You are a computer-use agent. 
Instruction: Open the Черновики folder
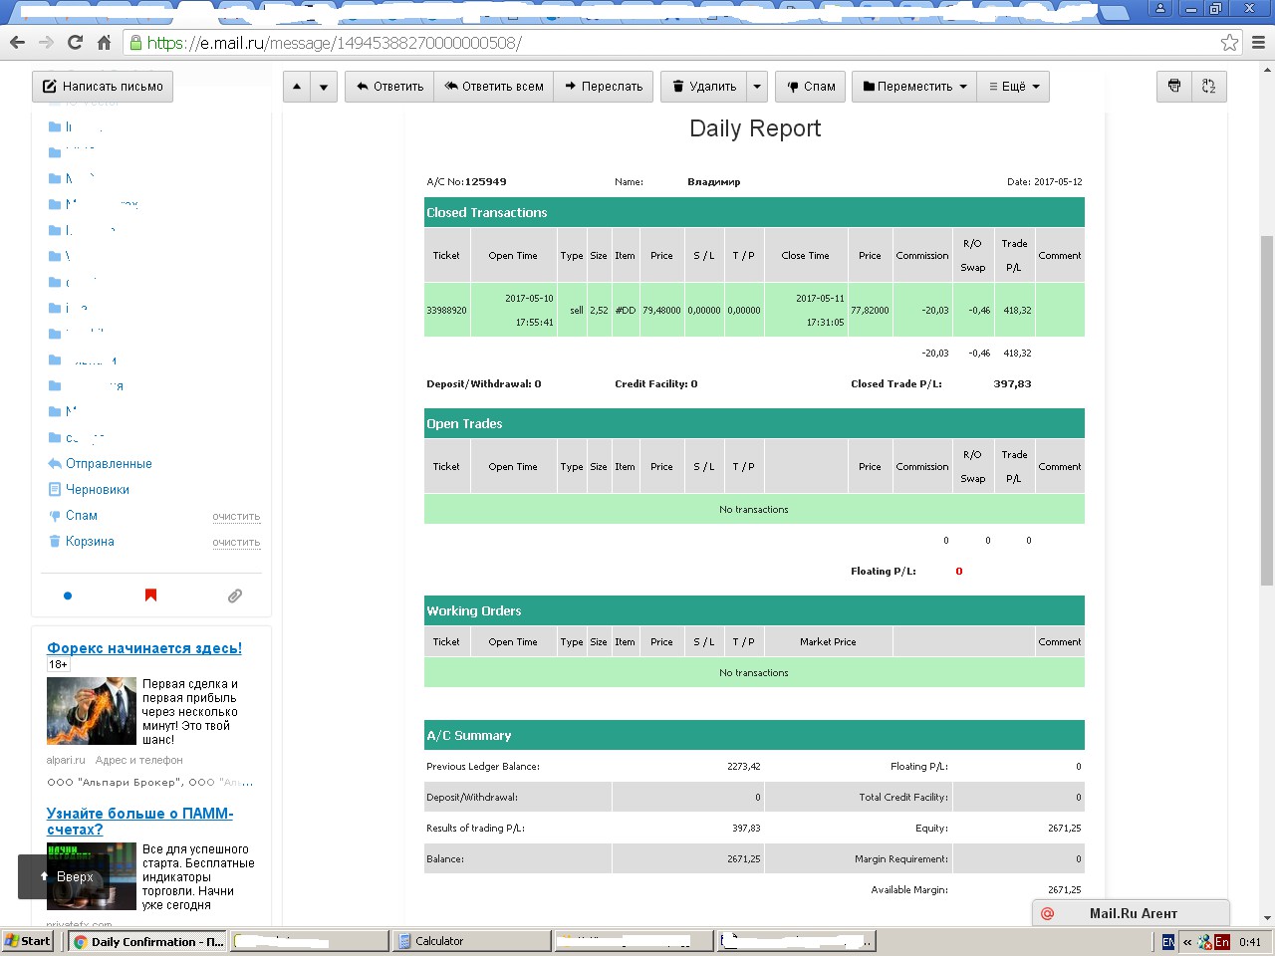coord(98,490)
